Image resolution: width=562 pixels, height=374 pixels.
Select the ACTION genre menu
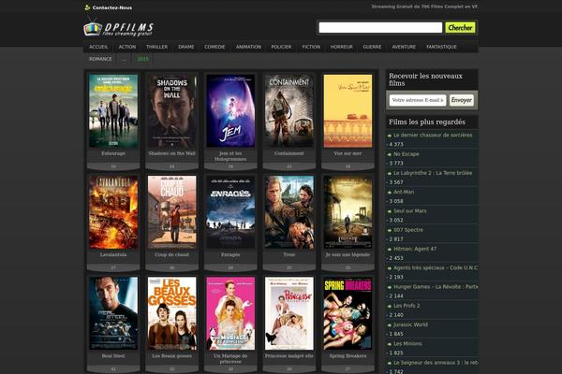click(127, 47)
